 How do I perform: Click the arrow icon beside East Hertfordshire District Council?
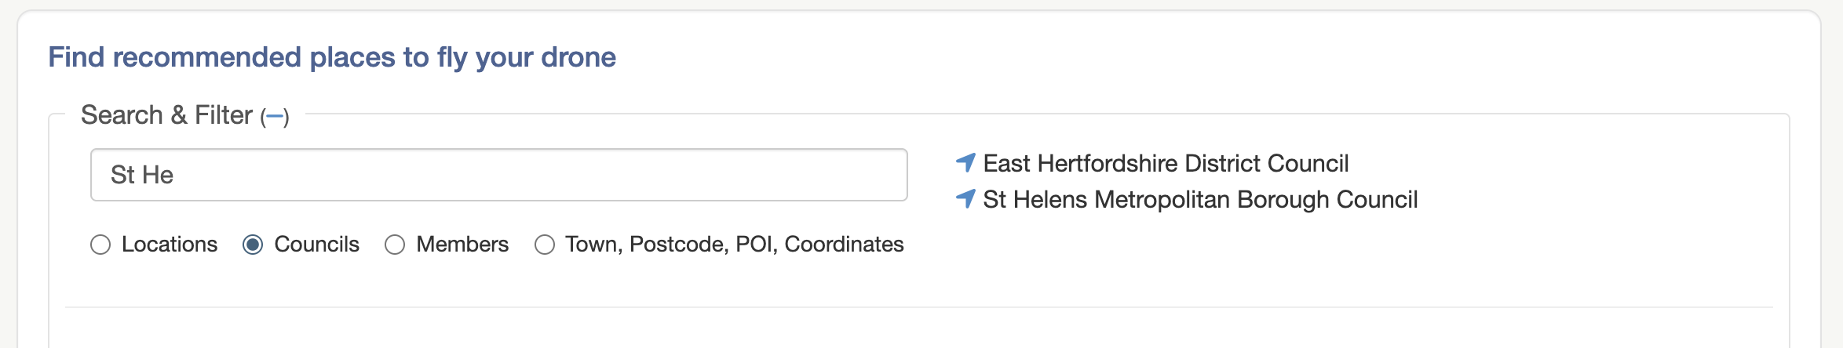click(965, 163)
